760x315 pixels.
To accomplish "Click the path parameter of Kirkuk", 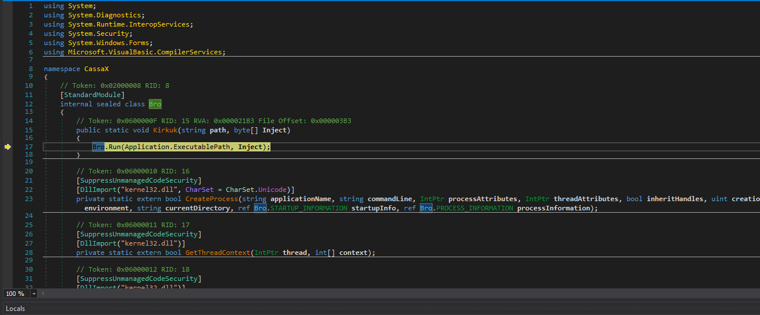I will (218, 130).
